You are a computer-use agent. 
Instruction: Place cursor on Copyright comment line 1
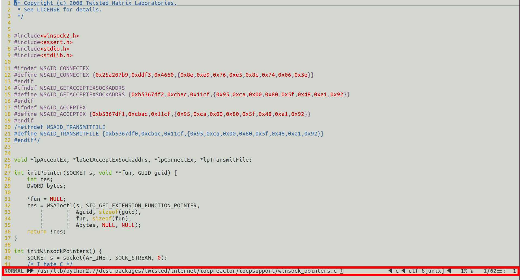[95, 3]
